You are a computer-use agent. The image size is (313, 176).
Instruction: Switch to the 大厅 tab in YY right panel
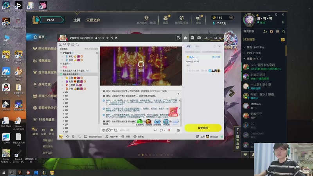point(188,46)
